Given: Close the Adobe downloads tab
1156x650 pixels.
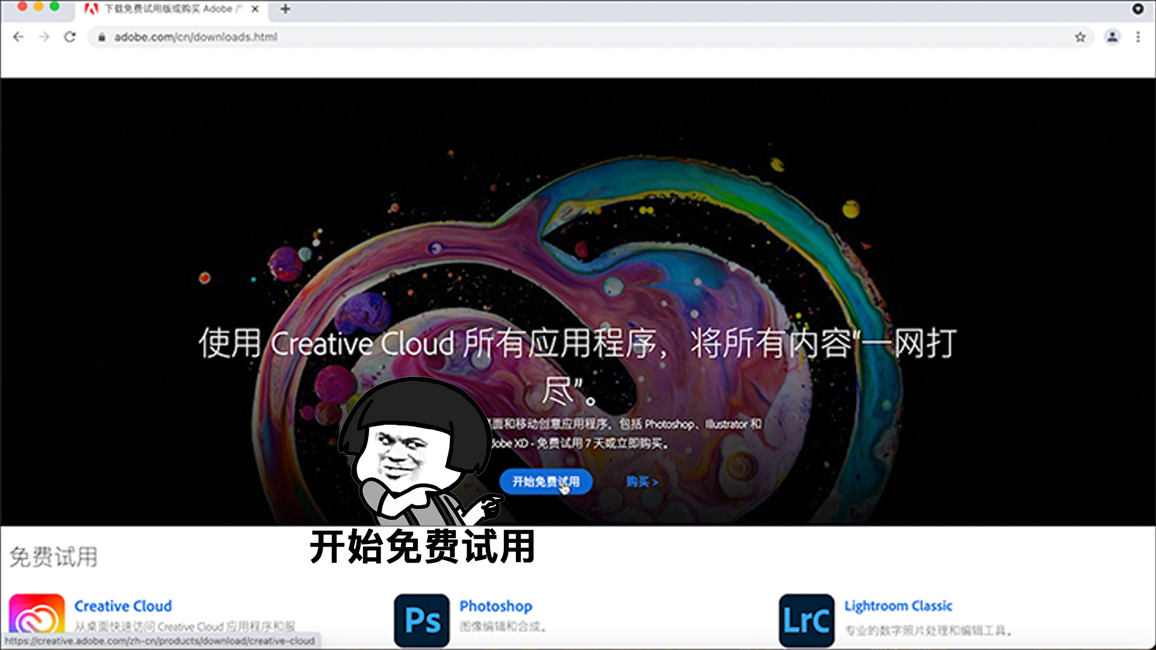Looking at the screenshot, I should 255,9.
